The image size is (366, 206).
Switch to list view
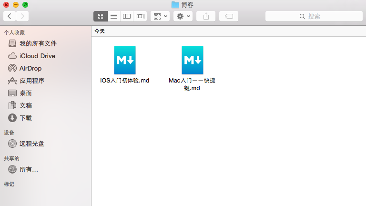click(114, 16)
